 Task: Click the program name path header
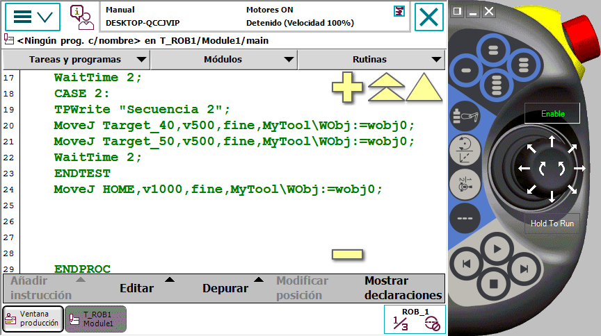click(143, 40)
